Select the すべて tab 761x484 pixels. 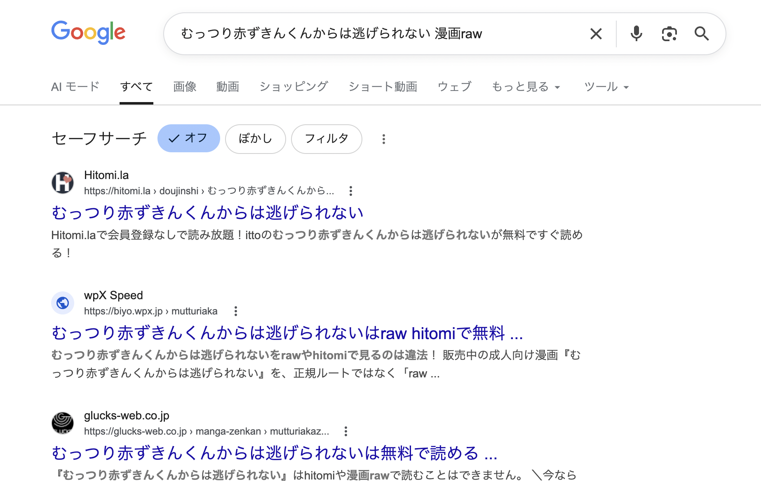tap(136, 87)
